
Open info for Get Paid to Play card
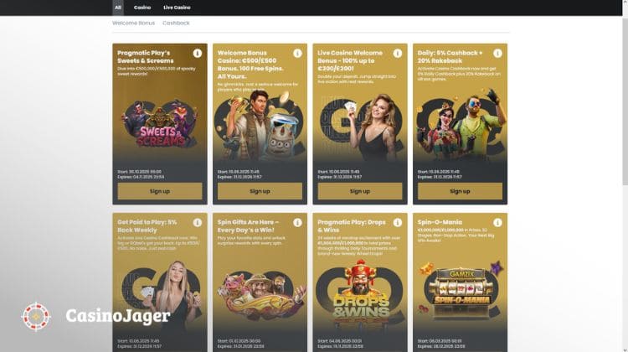tap(197, 222)
